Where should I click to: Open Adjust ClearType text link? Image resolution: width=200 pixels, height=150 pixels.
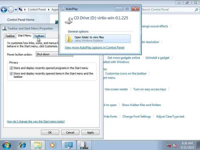click(170, 116)
